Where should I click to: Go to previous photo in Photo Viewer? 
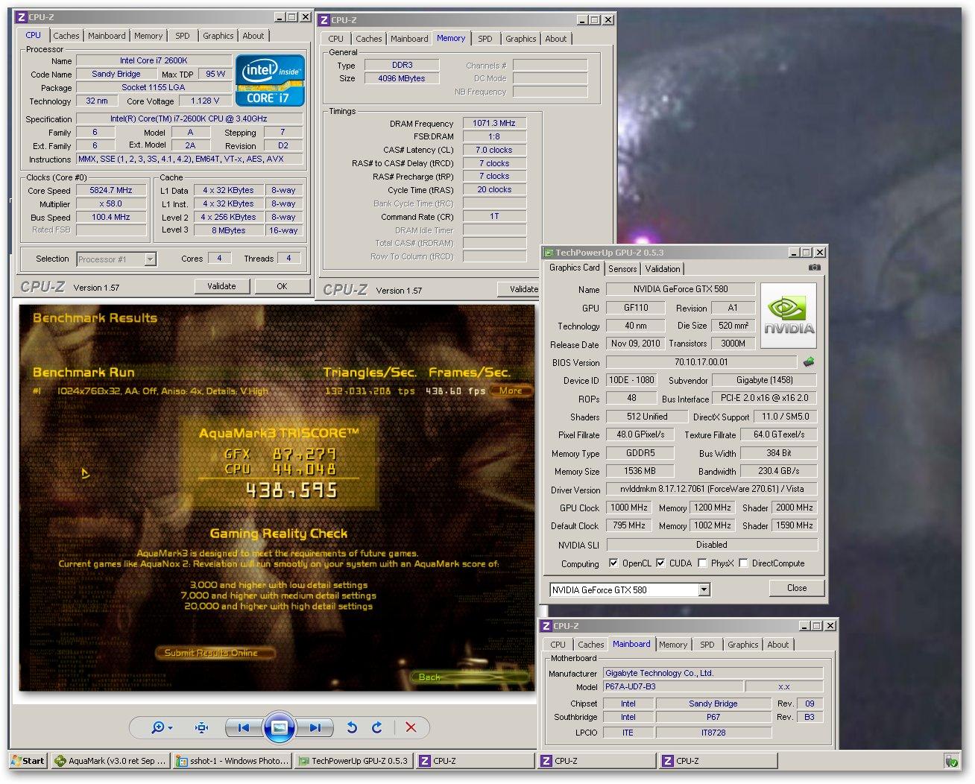(244, 727)
